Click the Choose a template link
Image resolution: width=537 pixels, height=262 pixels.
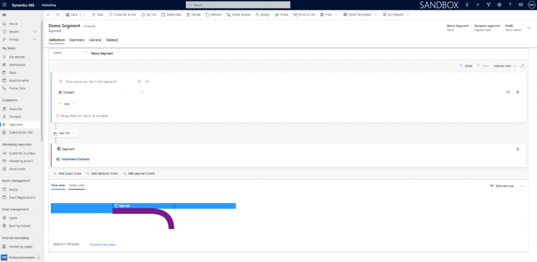pyautogui.click(x=102, y=245)
